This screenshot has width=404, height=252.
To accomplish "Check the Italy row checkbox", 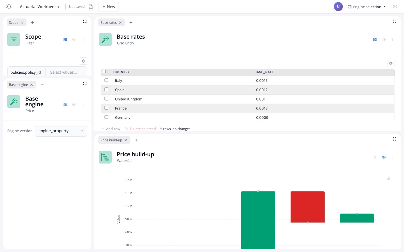I will tap(106, 80).
